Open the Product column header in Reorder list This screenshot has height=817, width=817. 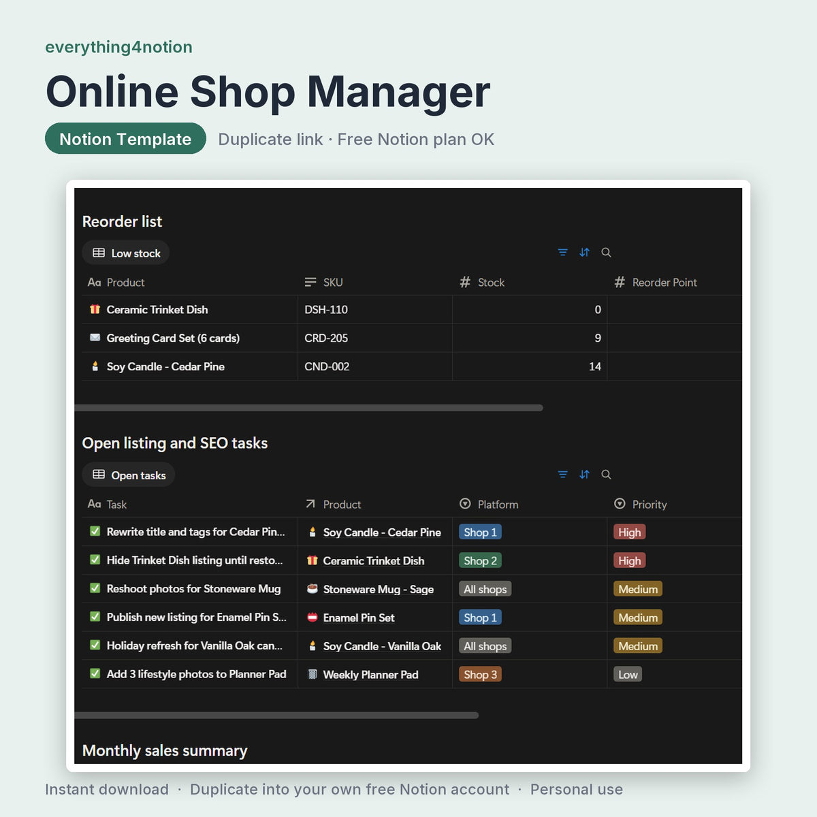click(116, 282)
